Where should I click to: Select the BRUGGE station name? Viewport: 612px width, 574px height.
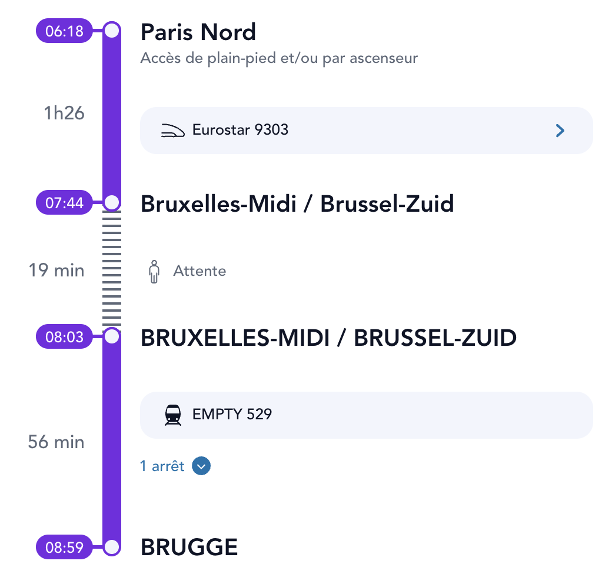tap(188, 547)
